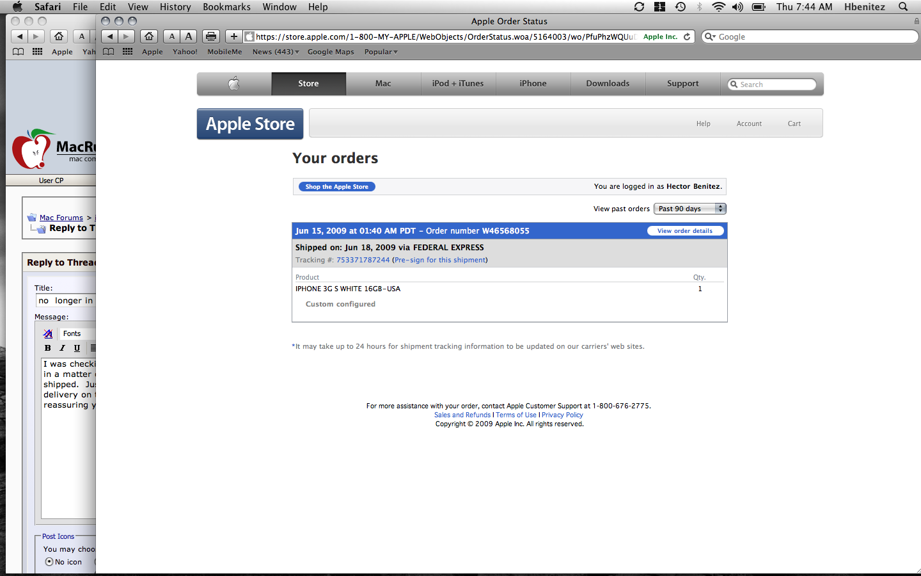This screenshot has height=576, width=921.
Task: Click the Apple logo in the store navigation bar
Action: point(234,83)
